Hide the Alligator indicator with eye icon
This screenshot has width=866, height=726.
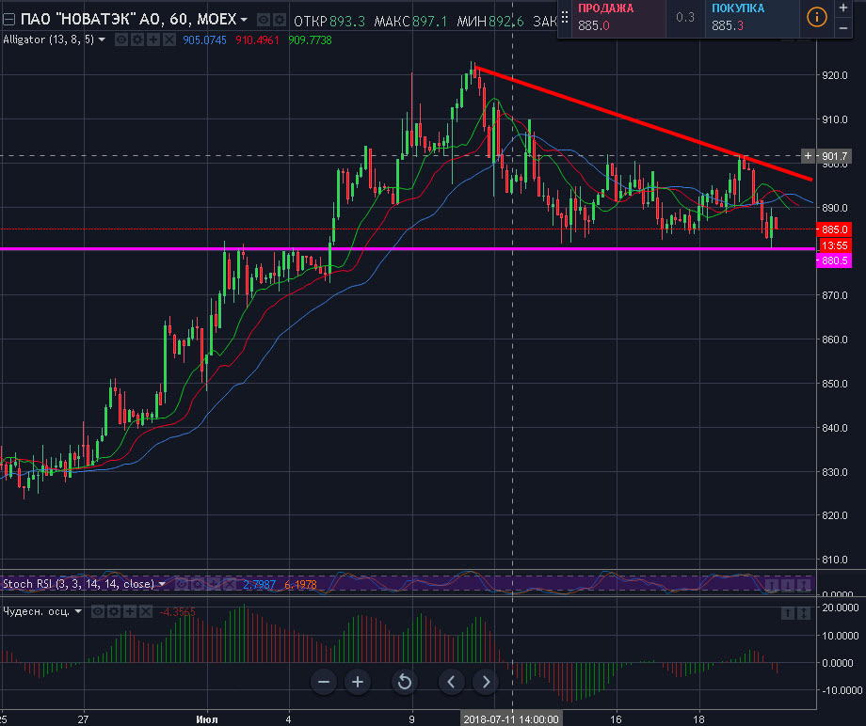[x=120, y=39]
